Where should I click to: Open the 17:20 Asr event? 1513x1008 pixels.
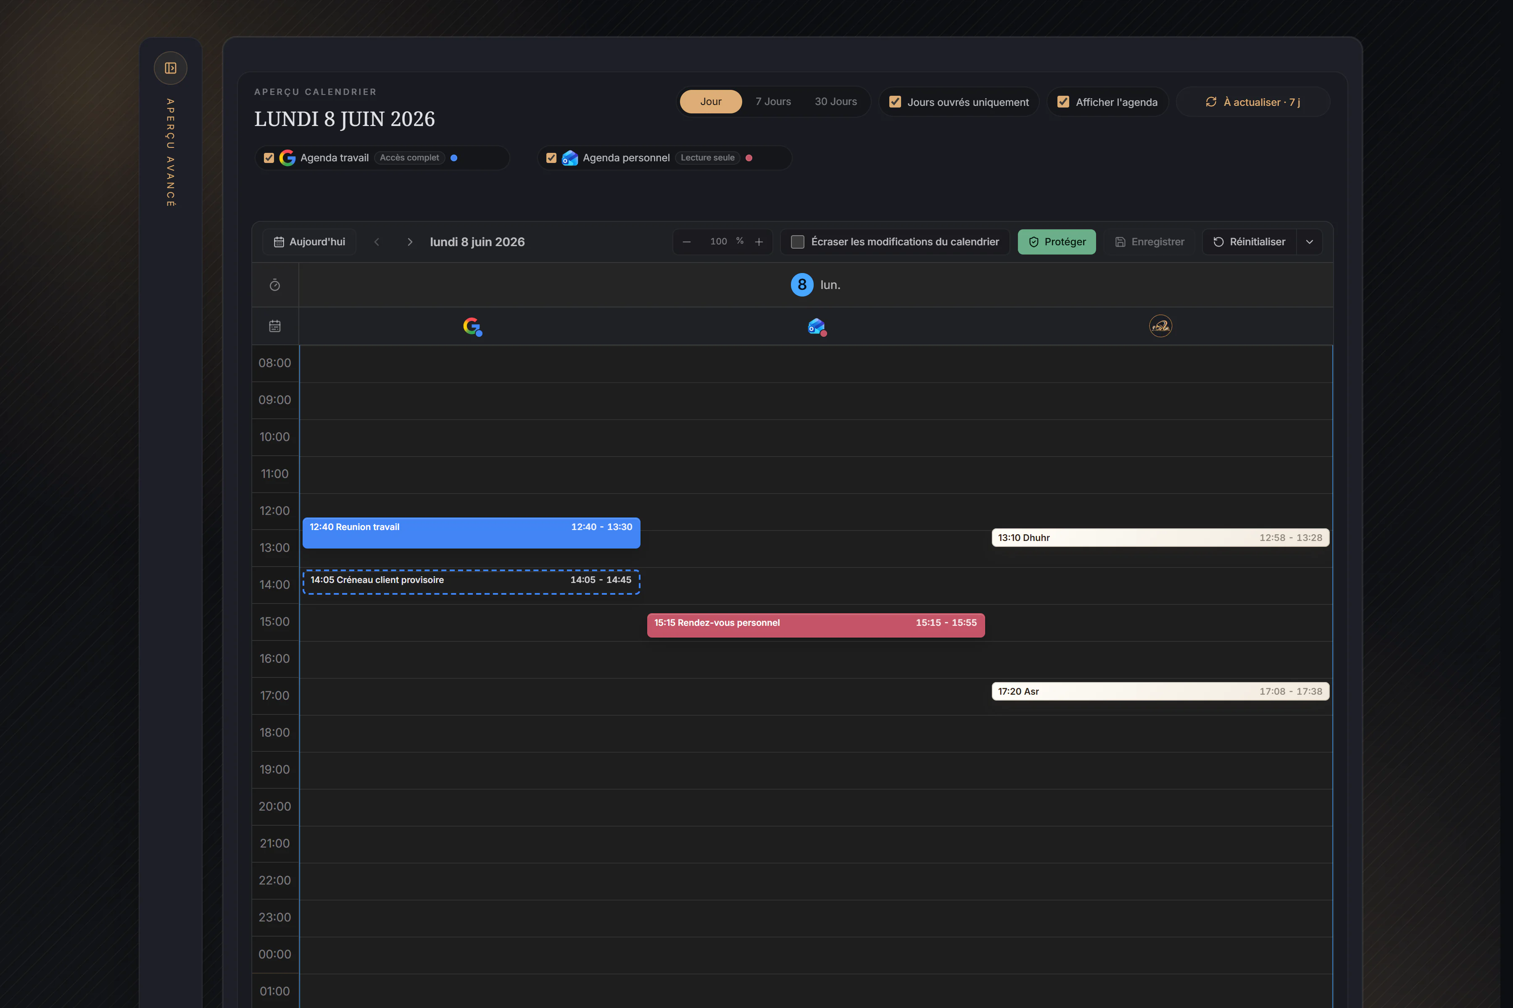point(1160,691)
